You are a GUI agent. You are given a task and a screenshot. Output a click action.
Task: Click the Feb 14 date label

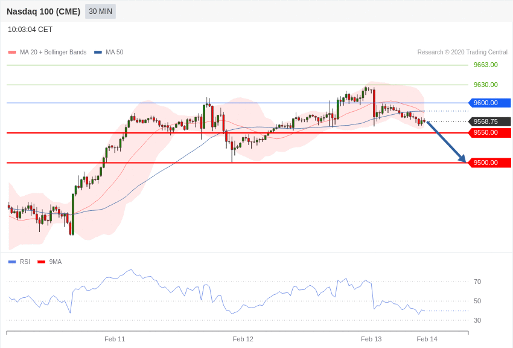(427, 339)
